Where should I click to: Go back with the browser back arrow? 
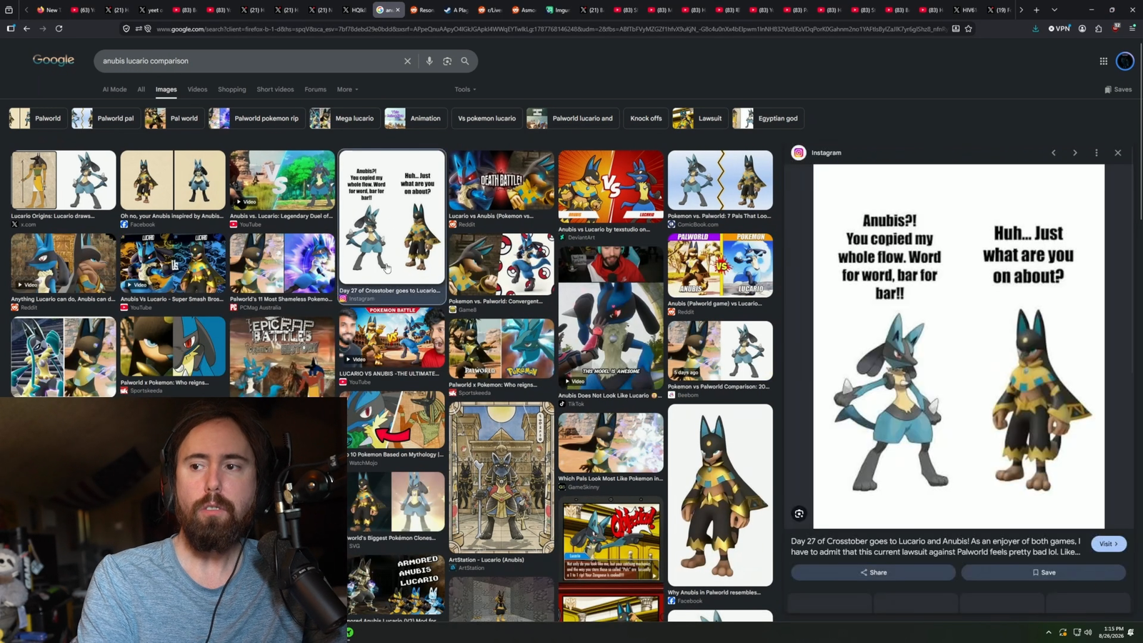click(26, 29)
